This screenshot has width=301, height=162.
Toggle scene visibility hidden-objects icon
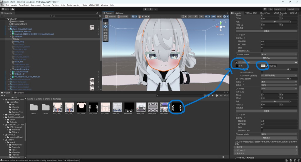[213, 16]
